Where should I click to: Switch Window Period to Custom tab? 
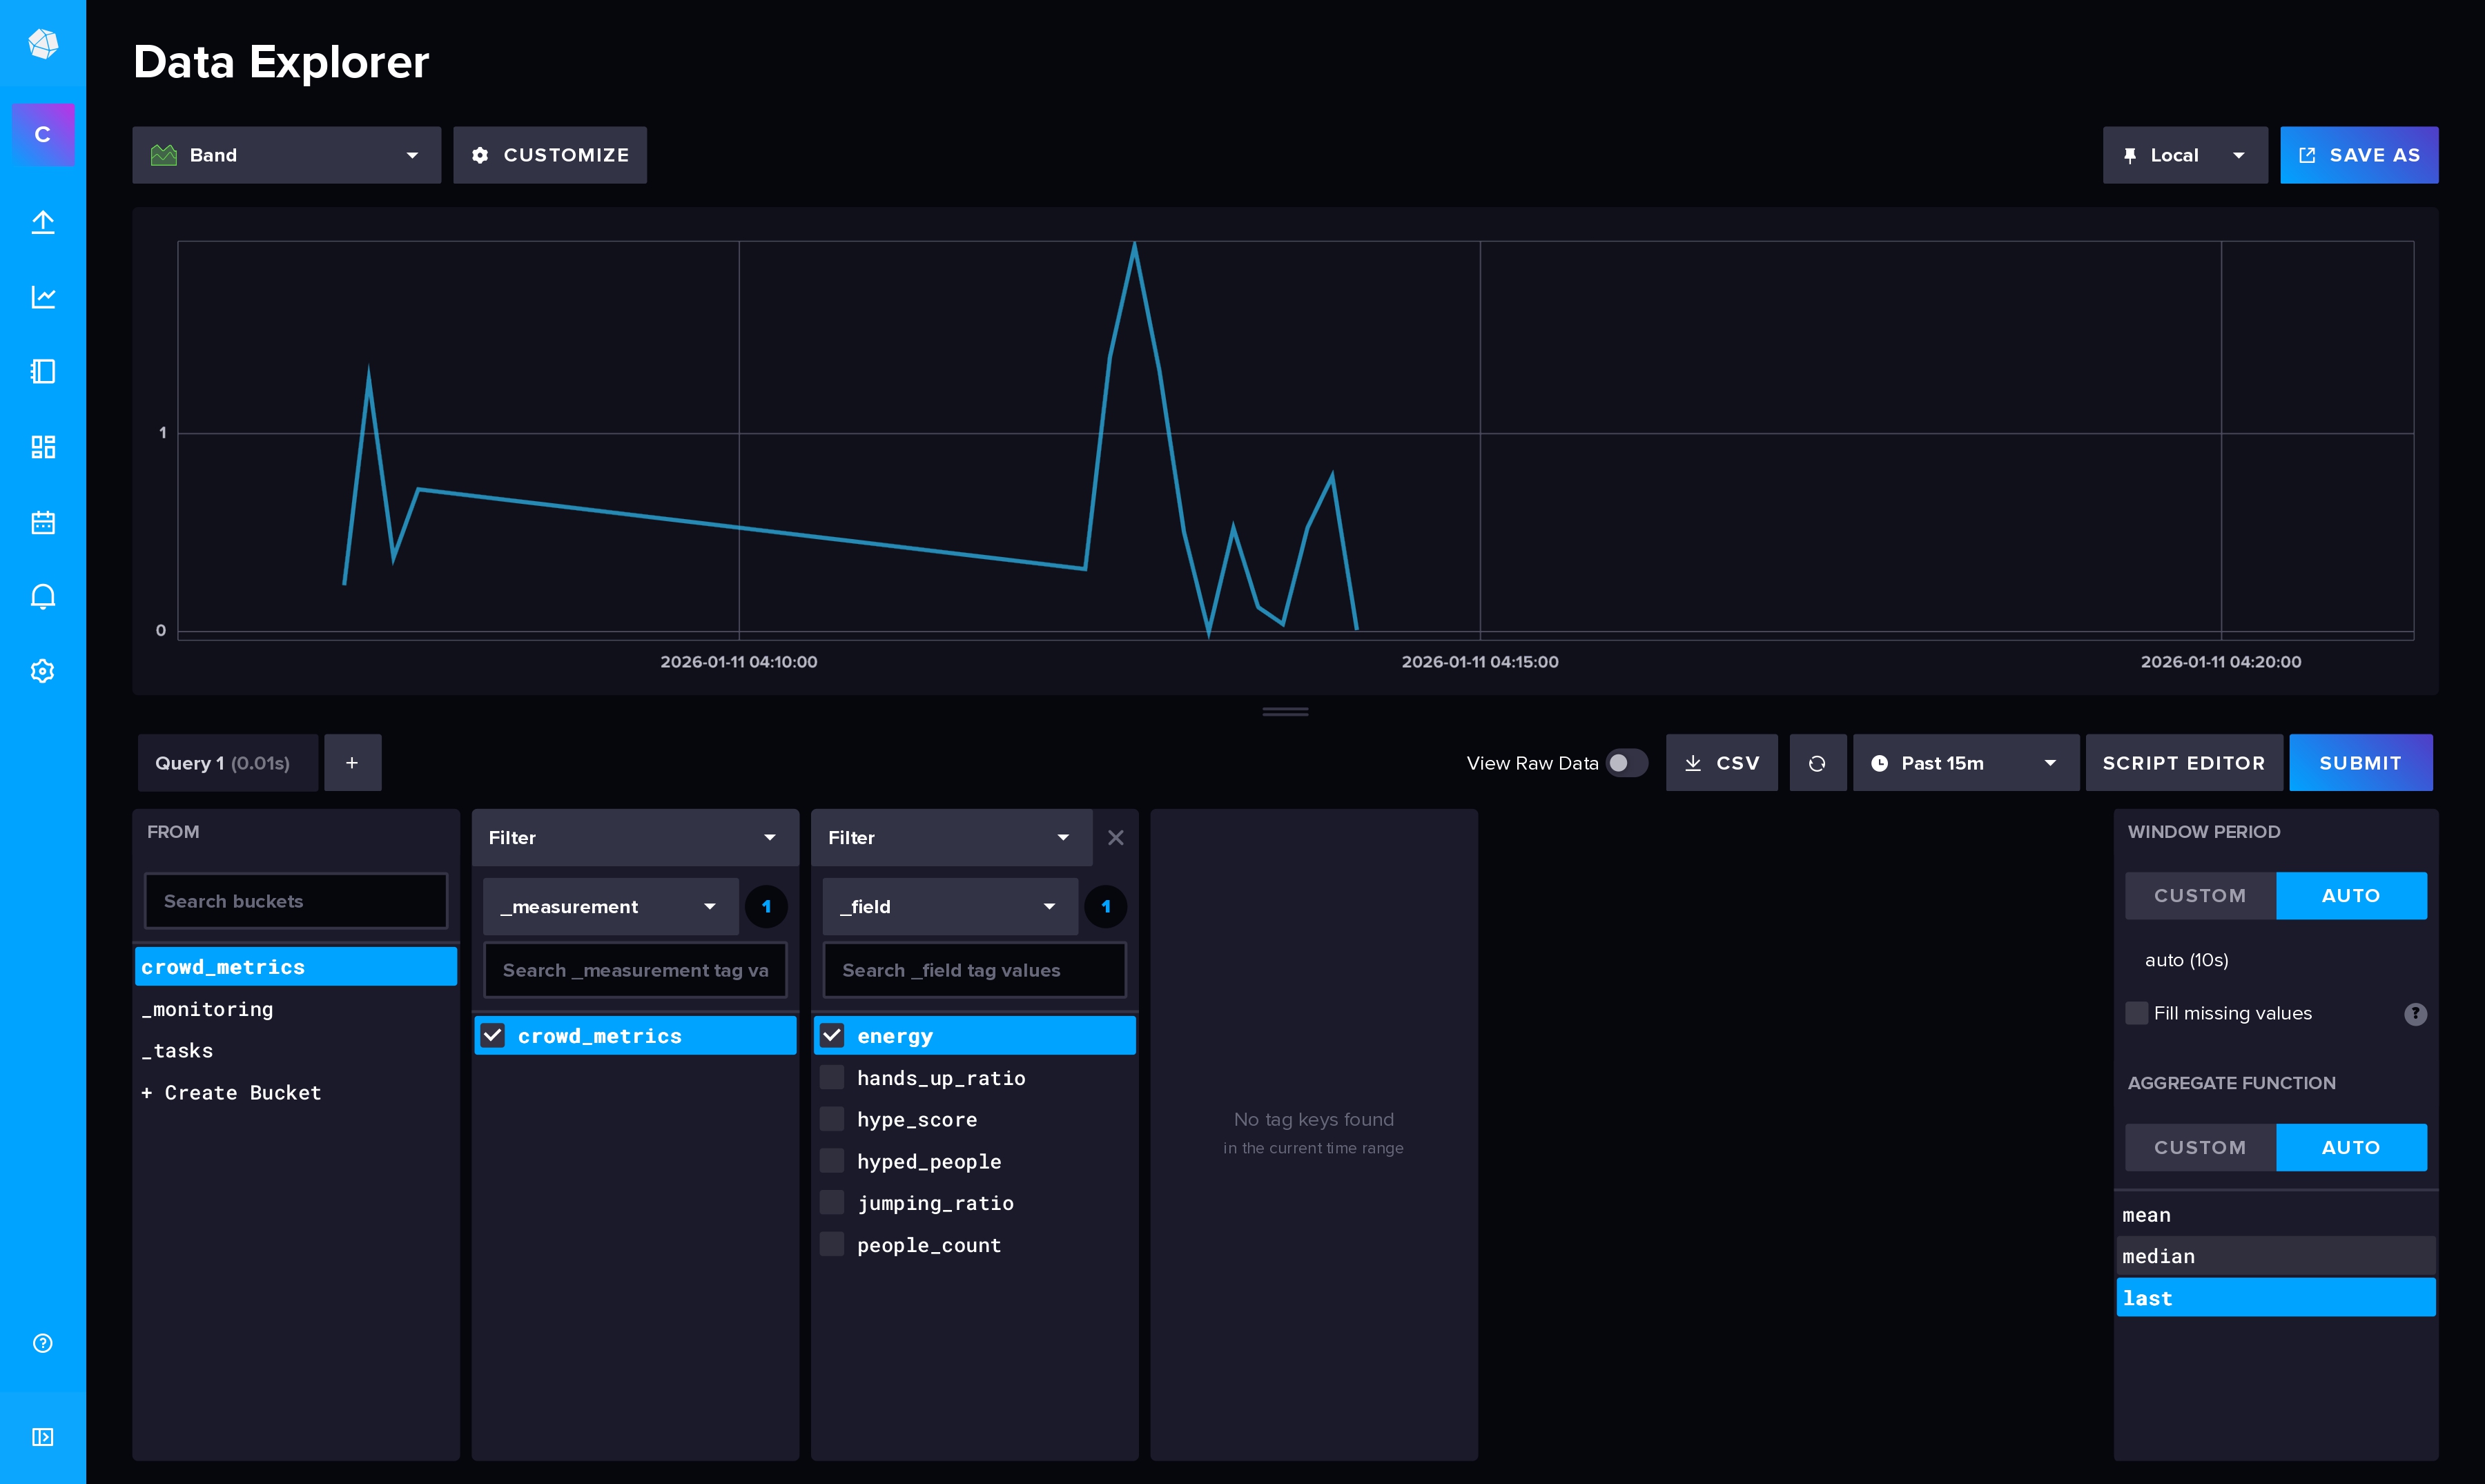pyautogui.click(x=2199, y=896)
